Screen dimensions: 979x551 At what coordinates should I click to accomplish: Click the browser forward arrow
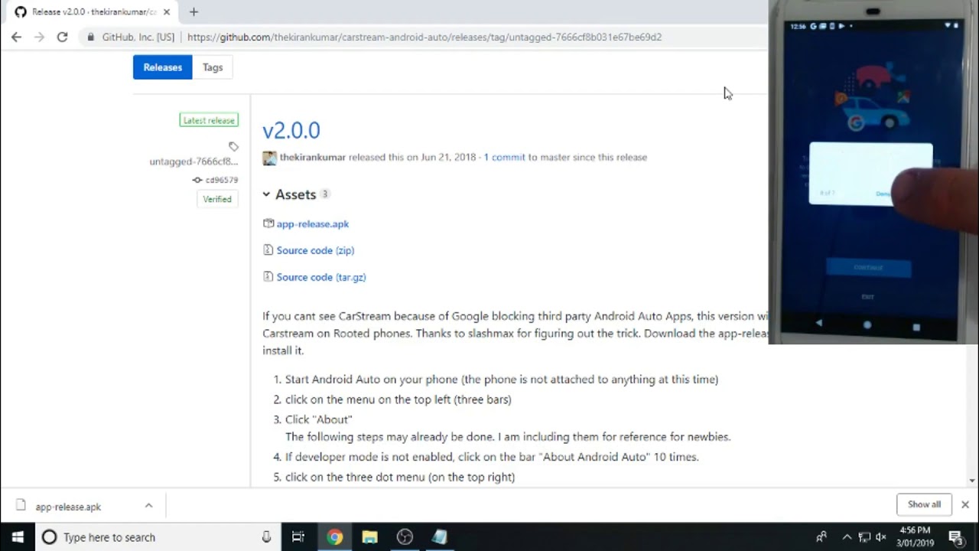[39, 37]
